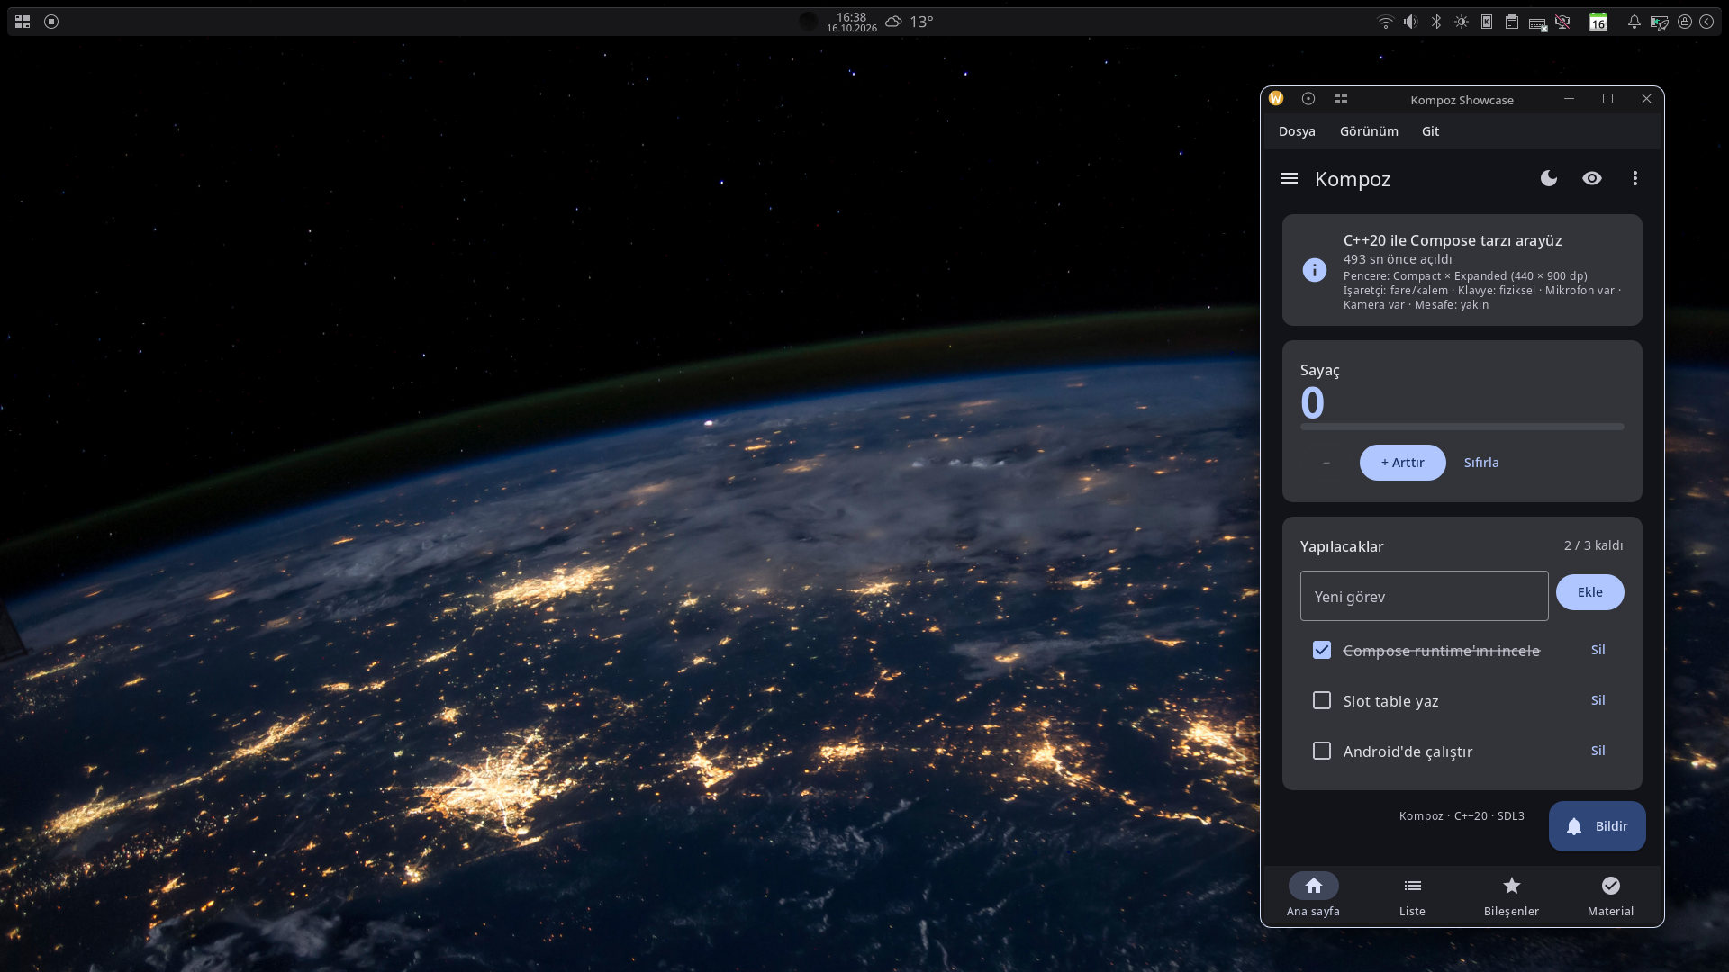Open the Wi-Fi network tray icon
Image resolution: width=1729 pixels, height=972 pixels.
tap(1386, 22)
